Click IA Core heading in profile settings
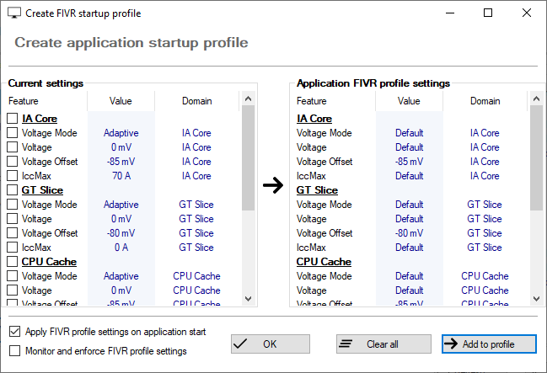 tap(314, 119)
